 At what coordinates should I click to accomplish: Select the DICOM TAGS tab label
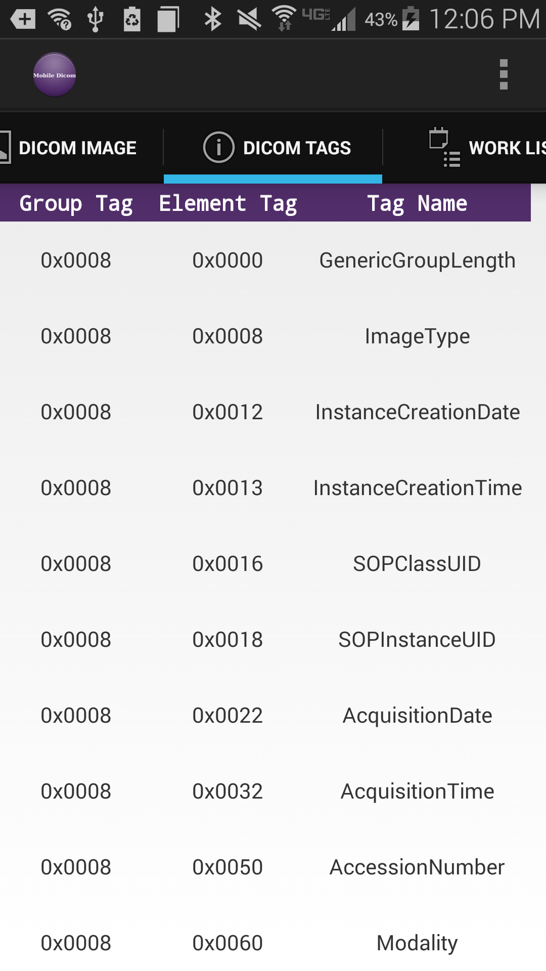tap(297, 148)
